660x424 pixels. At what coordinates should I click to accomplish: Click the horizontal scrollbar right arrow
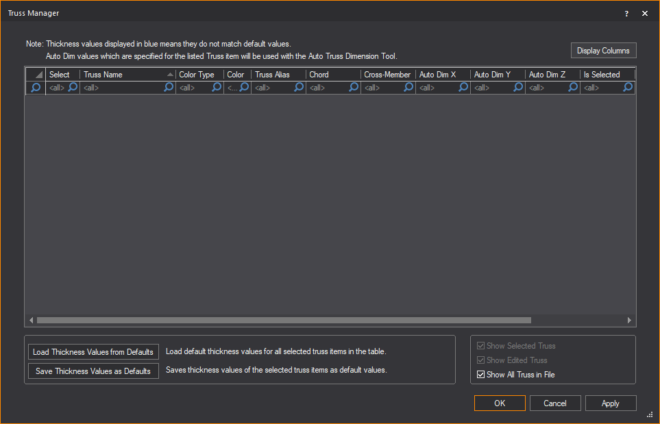[629, 320]
